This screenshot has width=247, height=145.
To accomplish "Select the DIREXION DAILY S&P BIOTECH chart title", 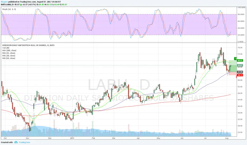I will coord(28,45).
